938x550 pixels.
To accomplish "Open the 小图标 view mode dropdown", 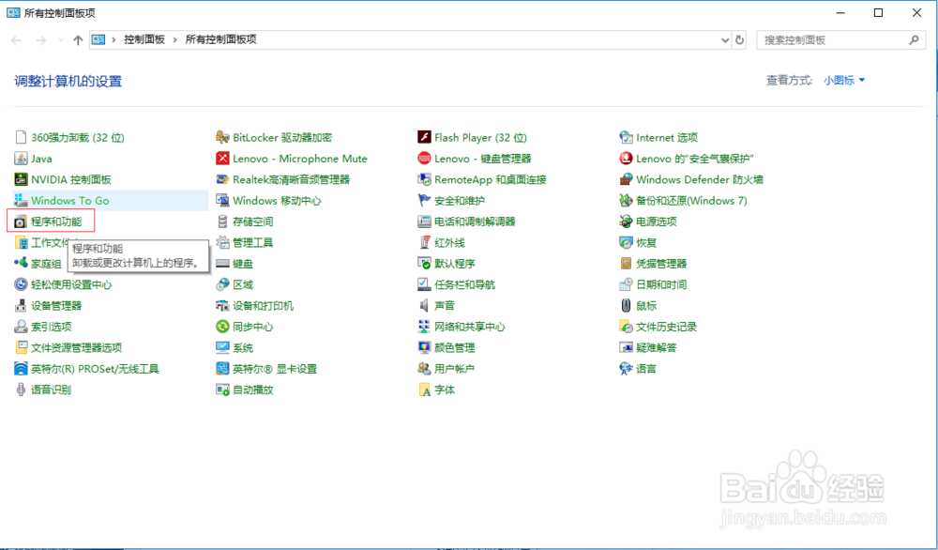I will (844, 80).
